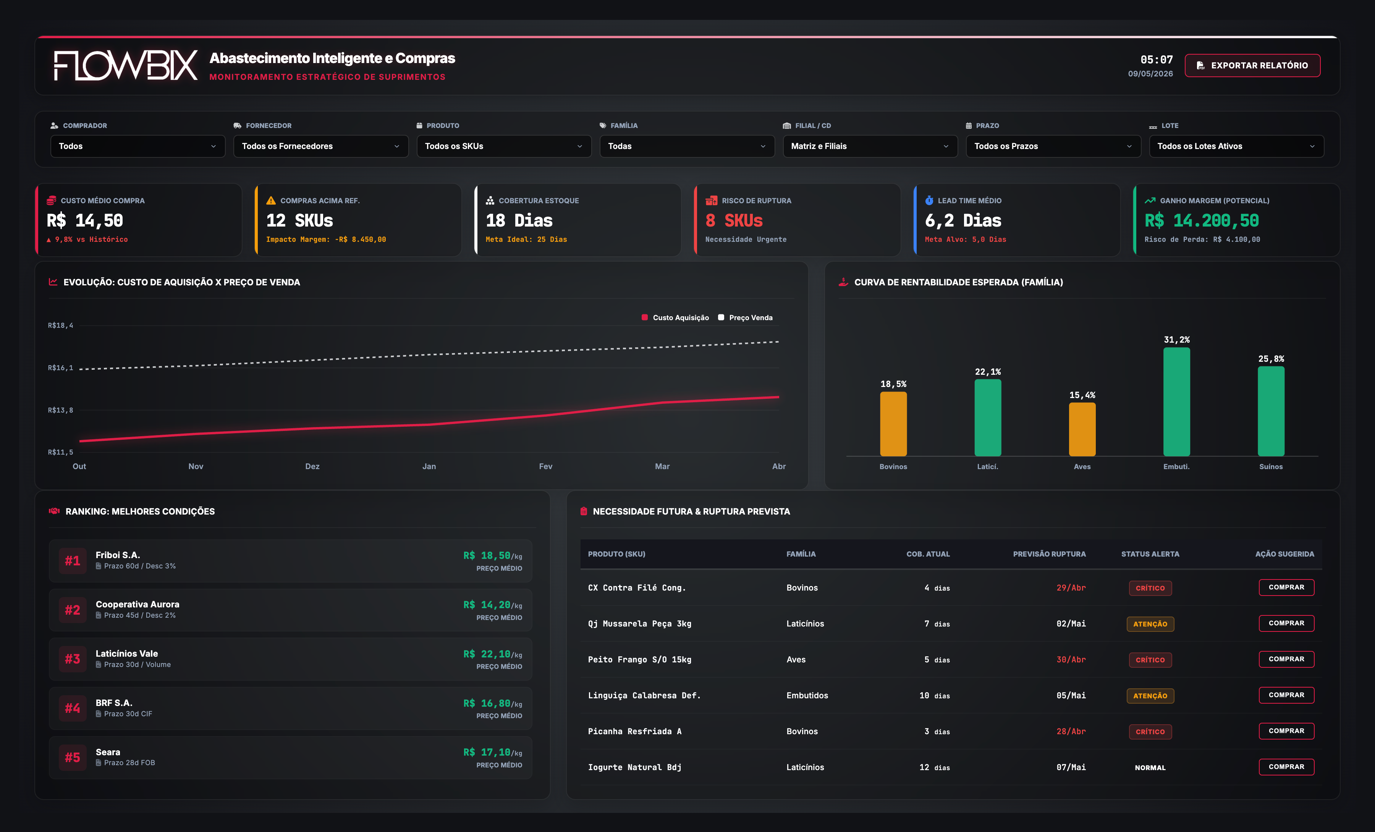
Task: Click the Status Alerta column header
Action: [x=1150, y=554]
